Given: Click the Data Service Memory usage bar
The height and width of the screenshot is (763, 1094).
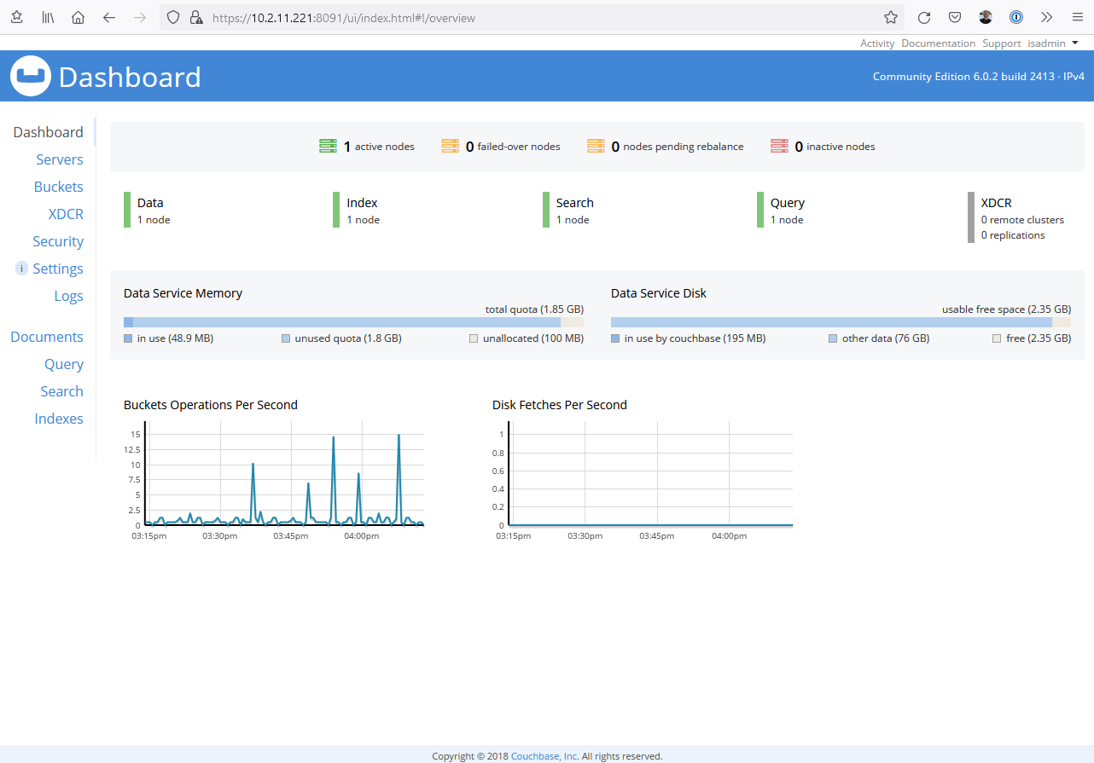Looking at the screenshot, I should click(x=353, y=322).
